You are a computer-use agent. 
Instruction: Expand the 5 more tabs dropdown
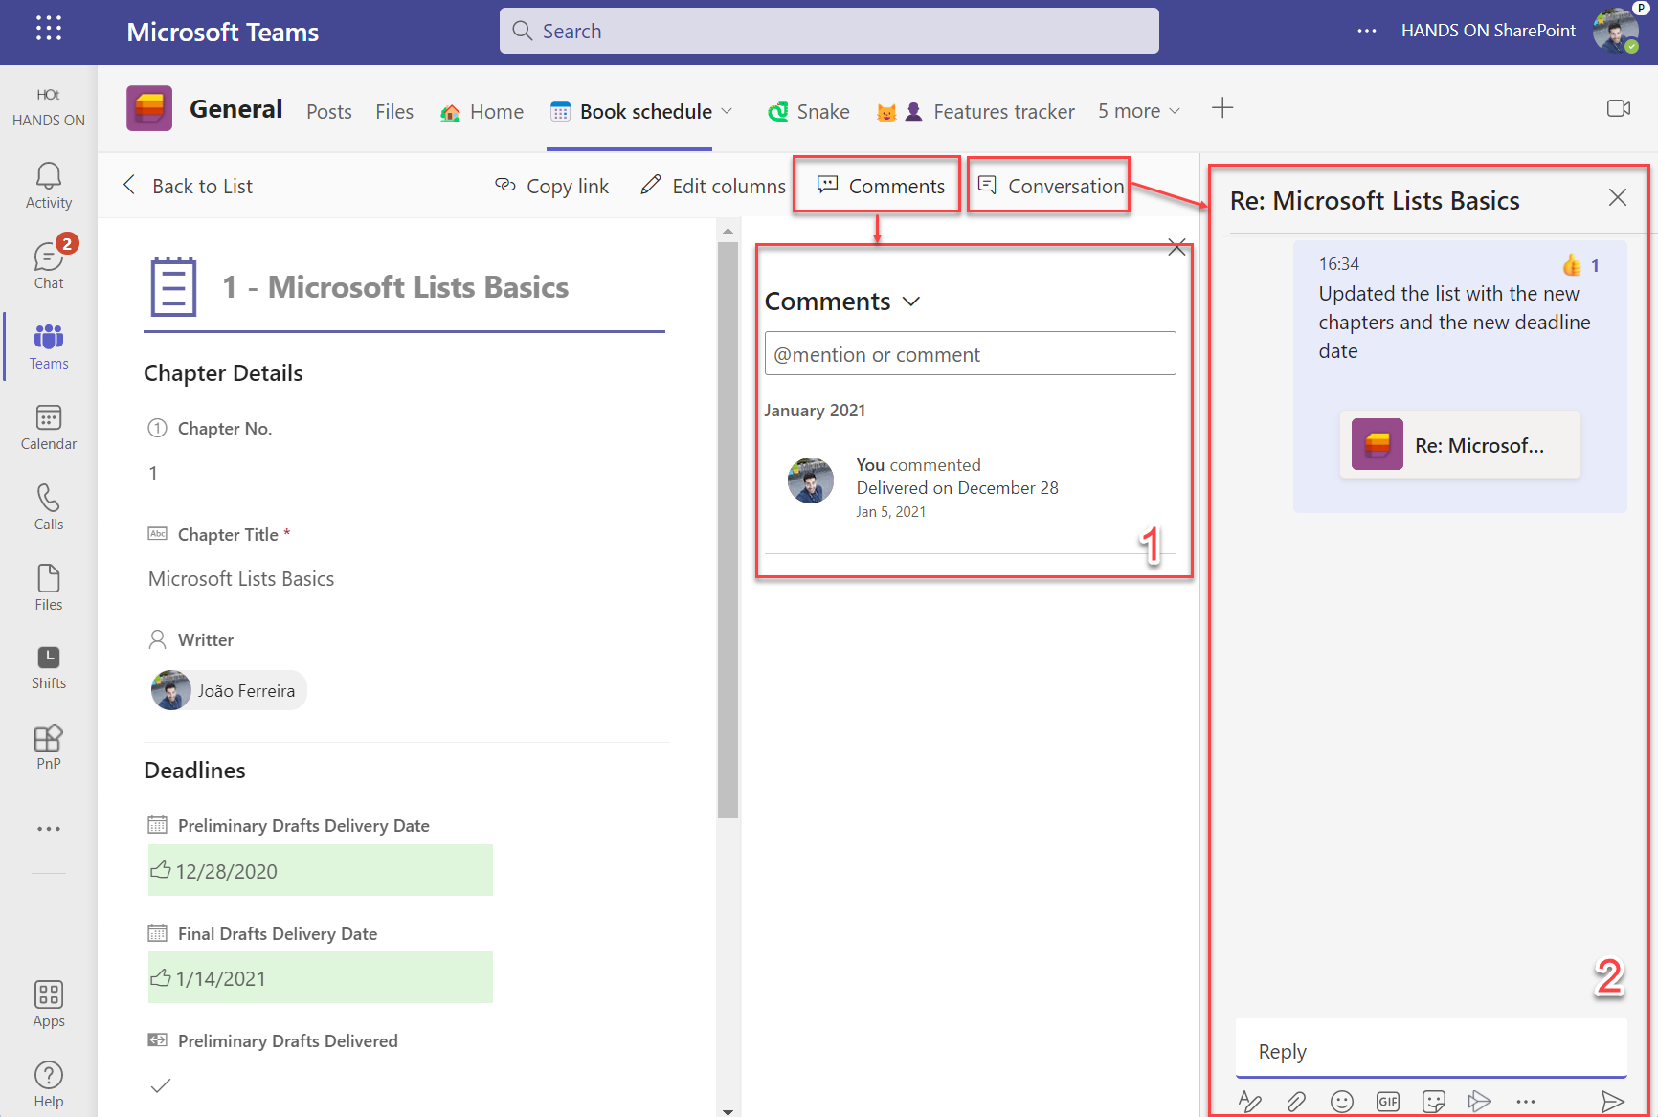(x=1139, y=111)
